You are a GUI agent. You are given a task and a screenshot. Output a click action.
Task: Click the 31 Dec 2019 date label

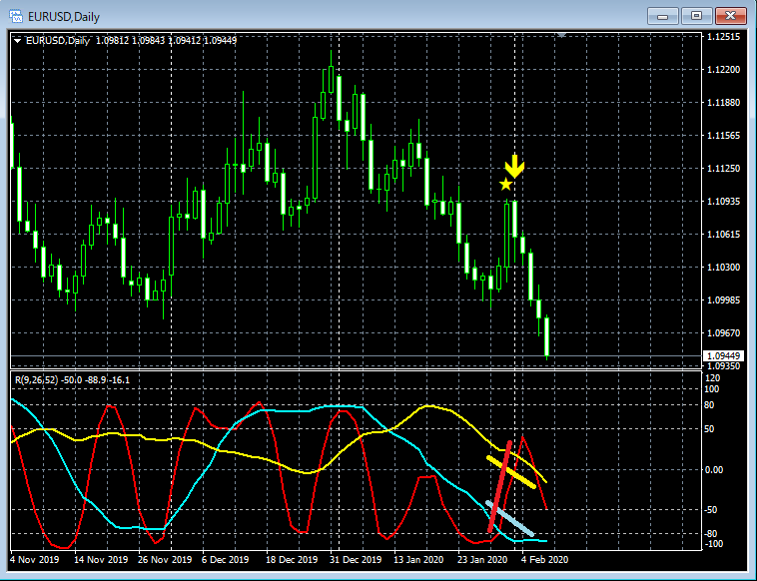(x=356, y=560)
